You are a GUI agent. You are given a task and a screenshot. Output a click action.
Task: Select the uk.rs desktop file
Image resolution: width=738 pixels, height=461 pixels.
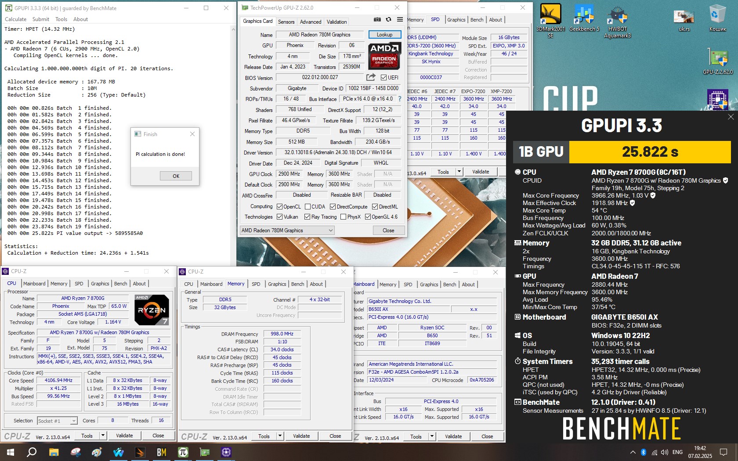coord(684,21)
